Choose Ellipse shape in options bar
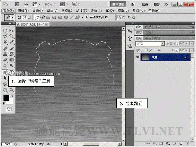196x147 pixels. [x=60, y=17]
